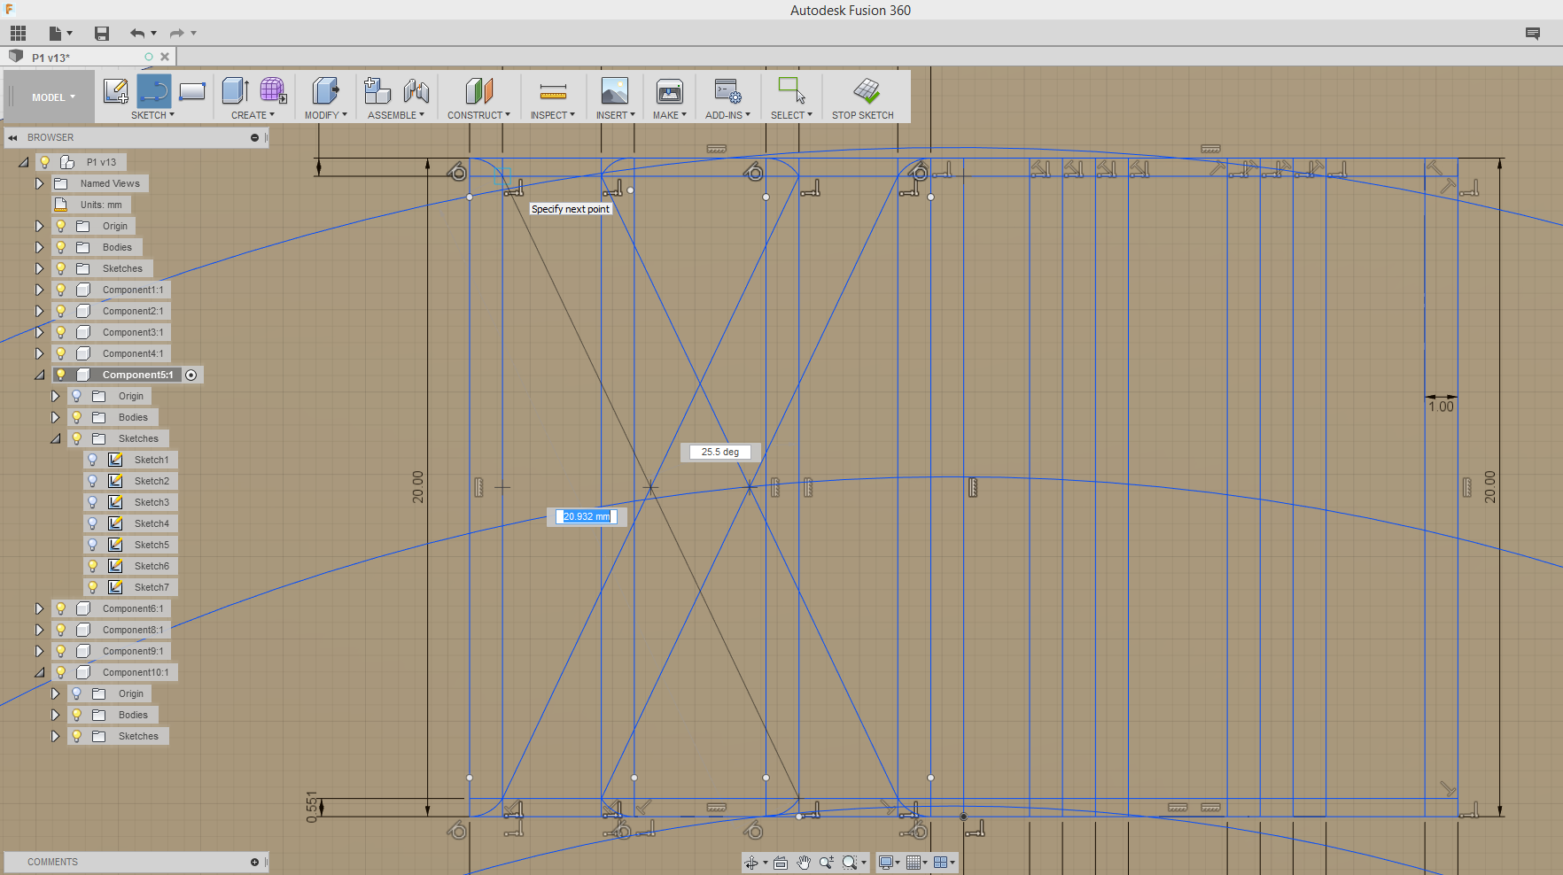The width and height of the screenshot is (1563, 875).
Task: Toggle visibility bulb for Component8:1
Action: coord(60,630)
